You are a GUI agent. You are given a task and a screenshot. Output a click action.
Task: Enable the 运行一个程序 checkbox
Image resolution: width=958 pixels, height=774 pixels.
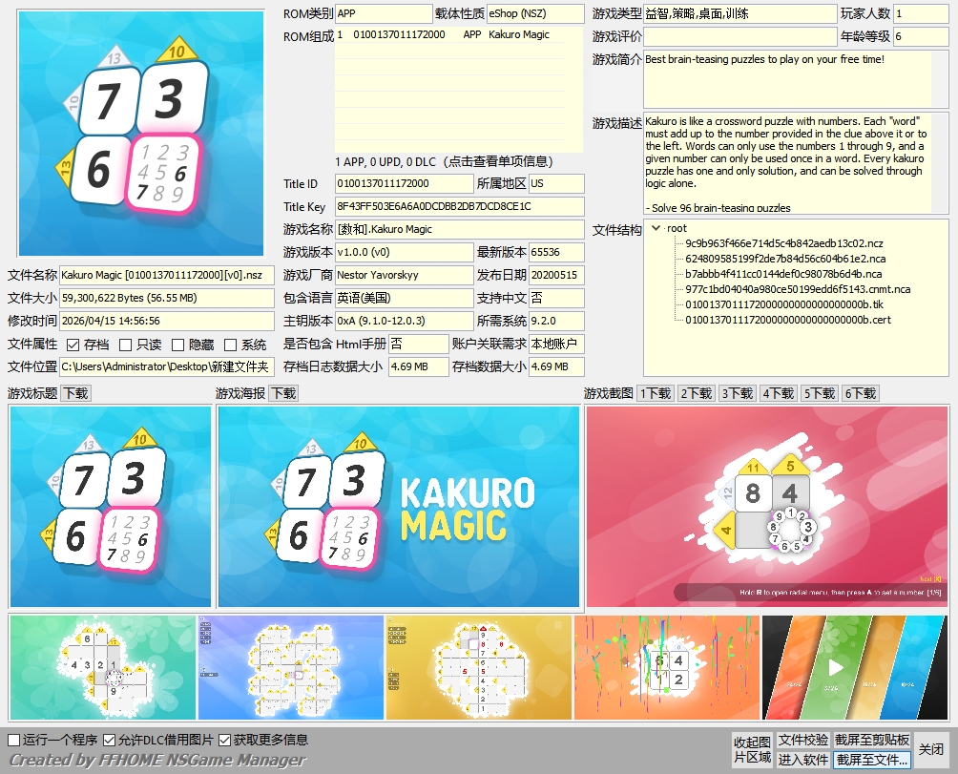pos(14,740)
